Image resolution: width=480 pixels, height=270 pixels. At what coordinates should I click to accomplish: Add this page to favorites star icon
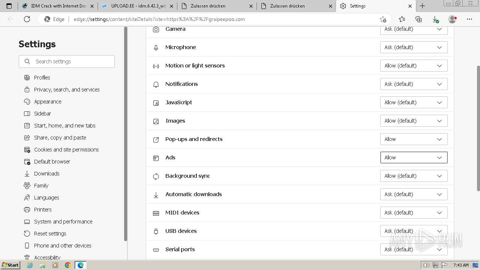(x=383, y=19)
